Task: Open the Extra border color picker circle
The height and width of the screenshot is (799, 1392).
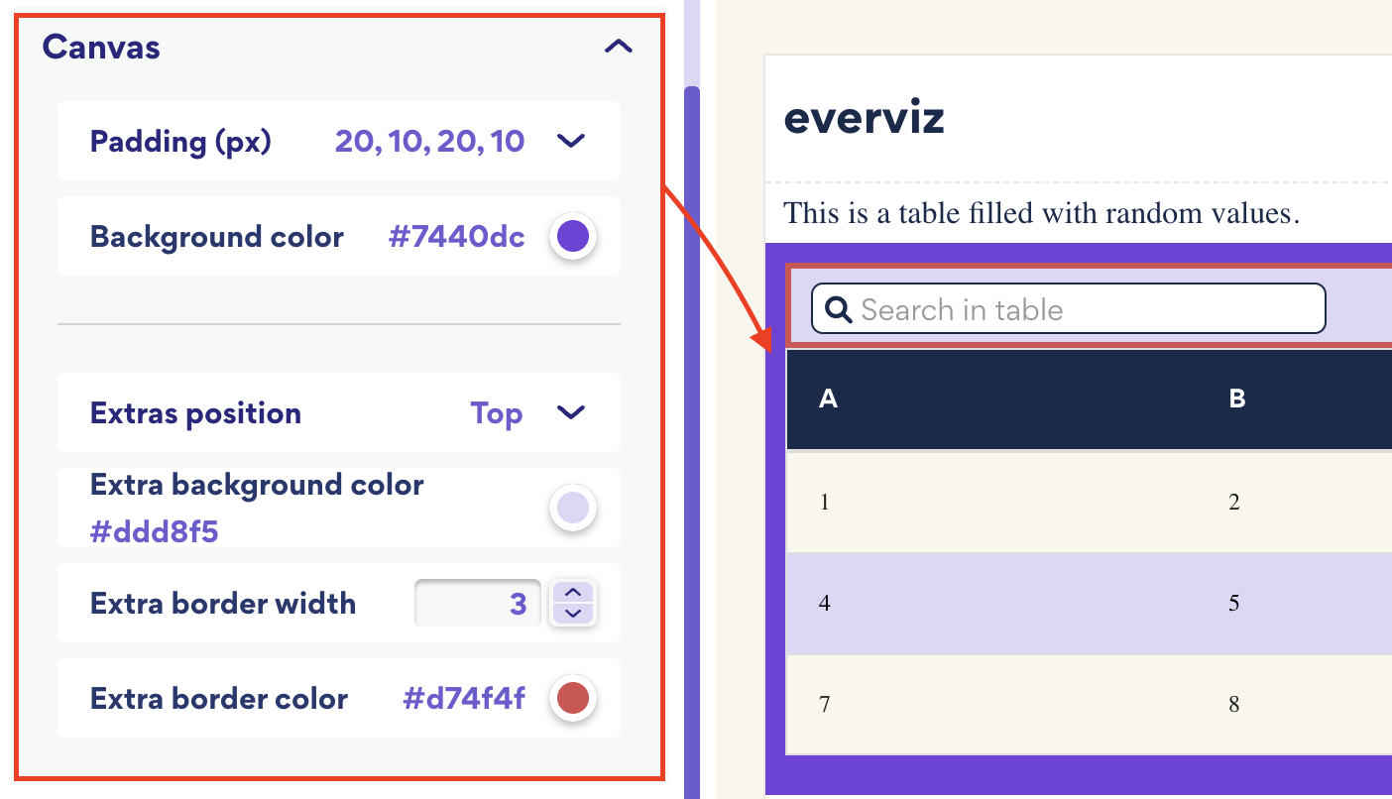Action: 573,698
